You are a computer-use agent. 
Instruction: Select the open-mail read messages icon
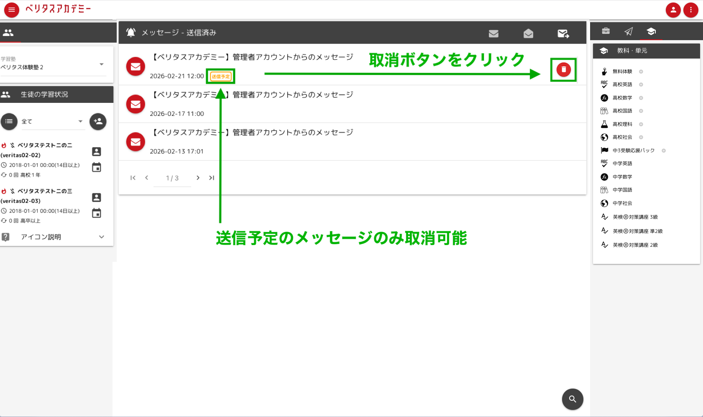point(528,33)
